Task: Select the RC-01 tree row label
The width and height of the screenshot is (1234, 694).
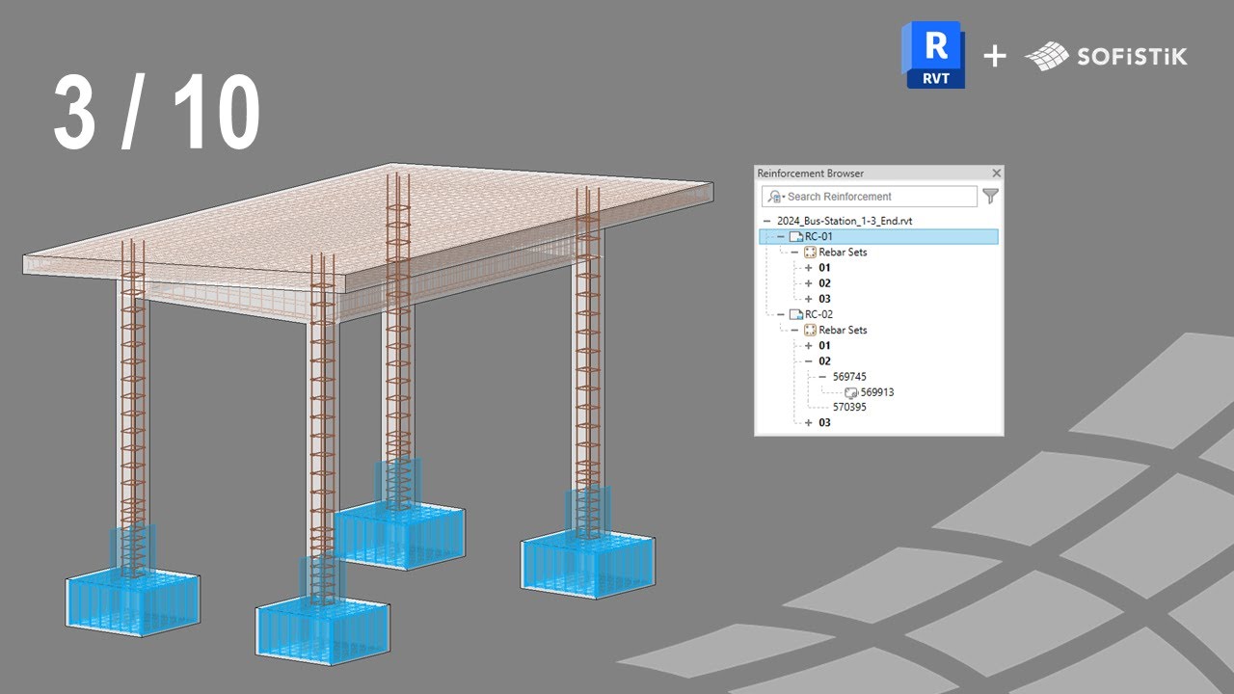Action: pos(818,237)
